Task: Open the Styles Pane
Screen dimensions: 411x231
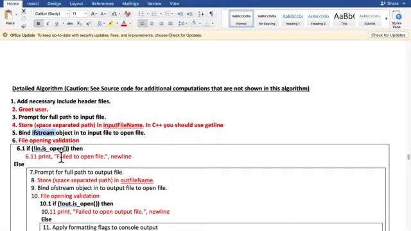Action: pos(396,20)
